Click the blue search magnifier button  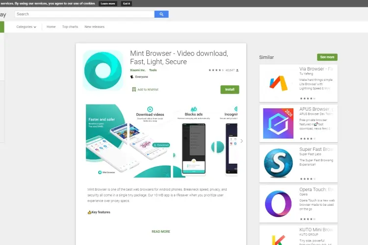click(161, 14)
